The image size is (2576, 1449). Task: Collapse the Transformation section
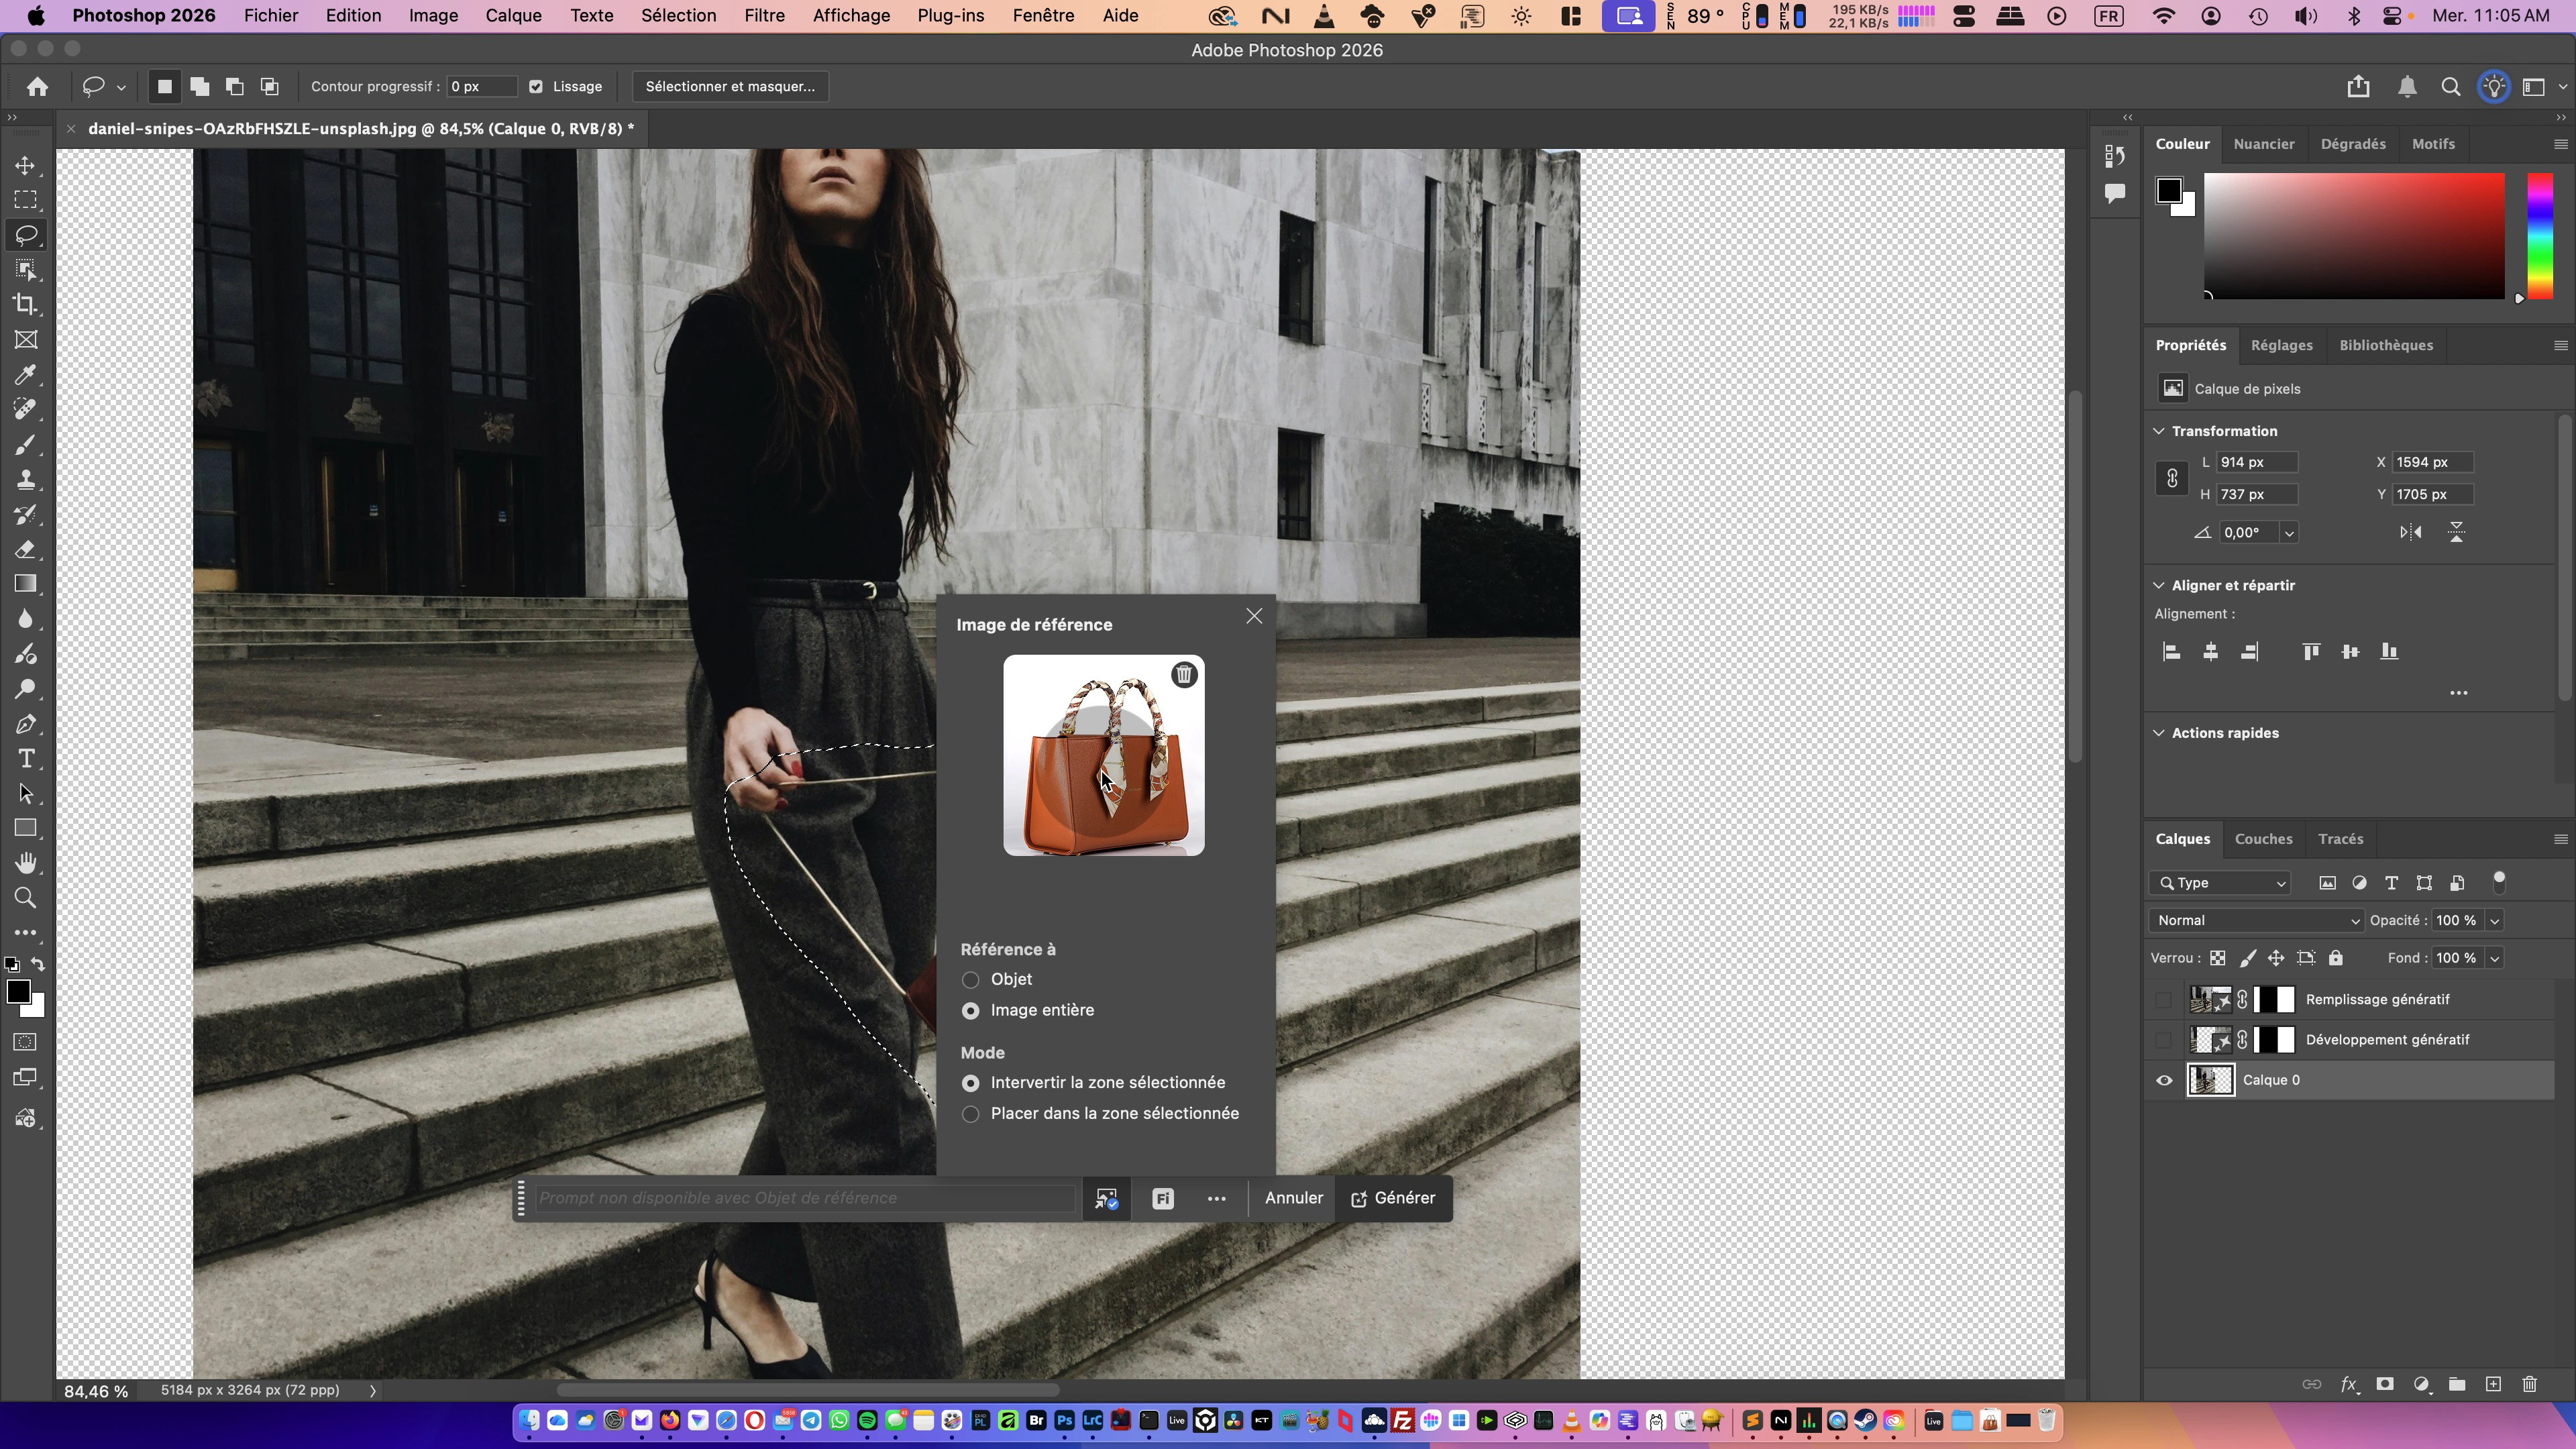coord(2159,431)
